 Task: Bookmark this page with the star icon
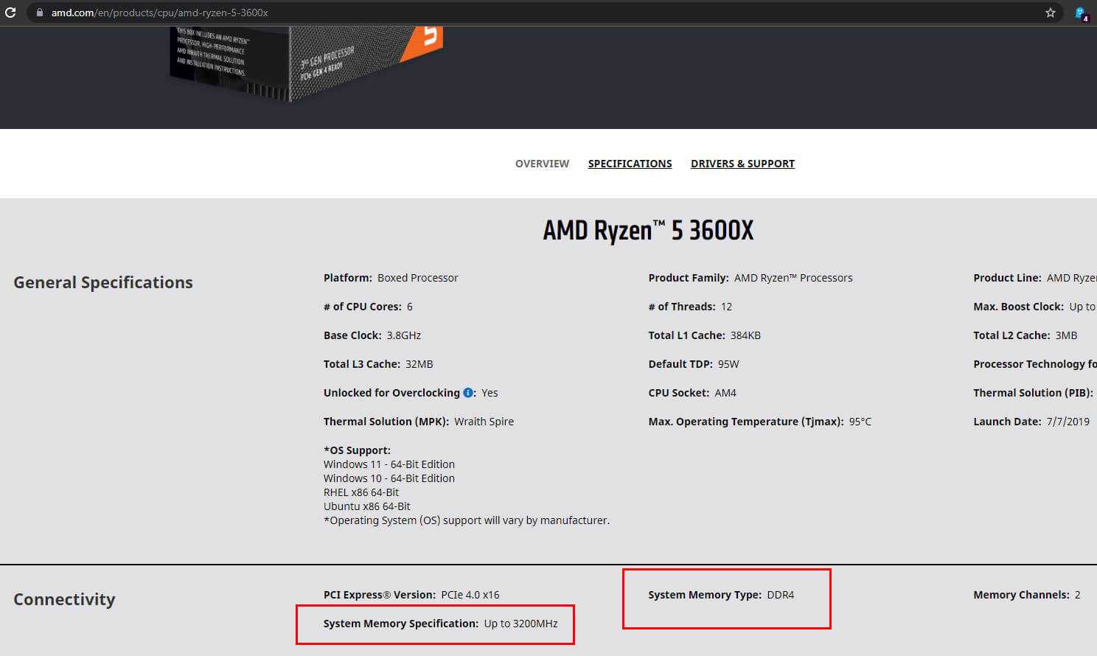[x=1051, y=13]
